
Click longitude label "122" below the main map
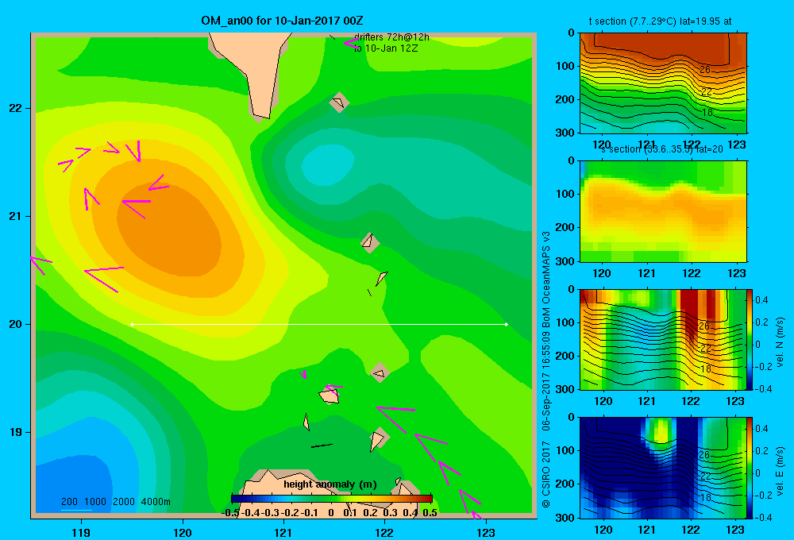(384, 533)
